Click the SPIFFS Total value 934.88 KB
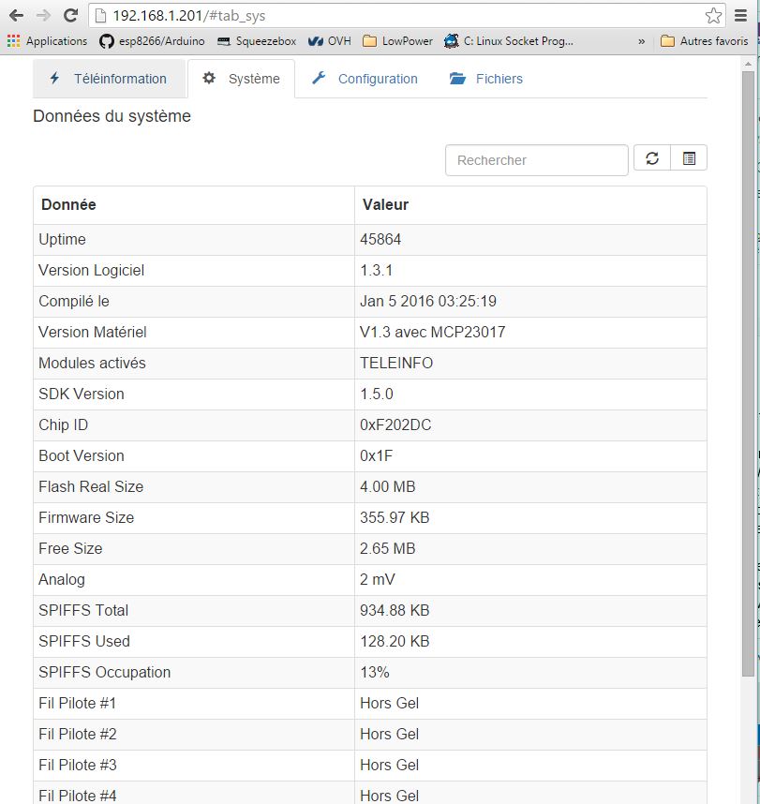The image size is (760, 804). pyautogui.click(x=395, y=610)
